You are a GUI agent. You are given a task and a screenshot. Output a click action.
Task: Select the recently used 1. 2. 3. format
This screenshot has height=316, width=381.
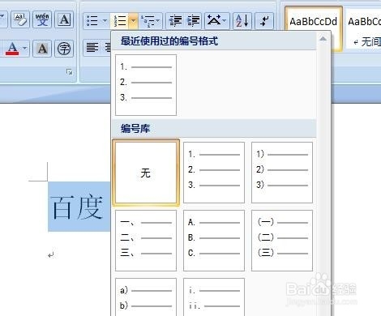pos(146,85)
